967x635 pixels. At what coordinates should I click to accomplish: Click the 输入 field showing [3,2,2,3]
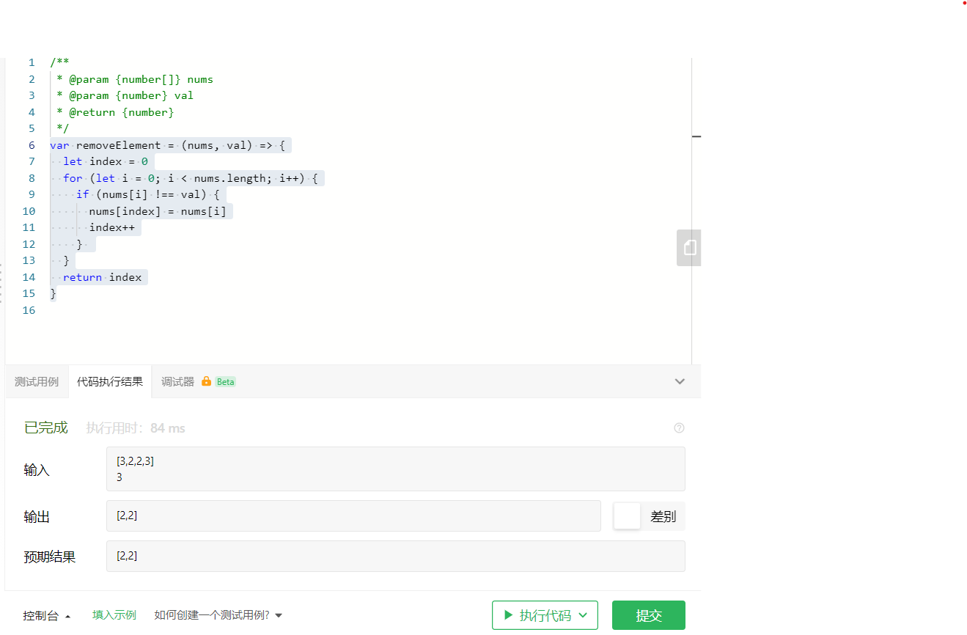pos(396,469)
